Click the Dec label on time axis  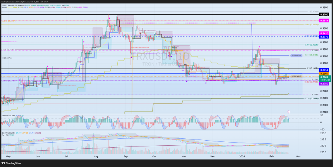tap(212, 157)
